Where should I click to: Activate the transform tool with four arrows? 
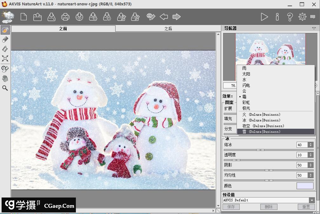(5, 58)
